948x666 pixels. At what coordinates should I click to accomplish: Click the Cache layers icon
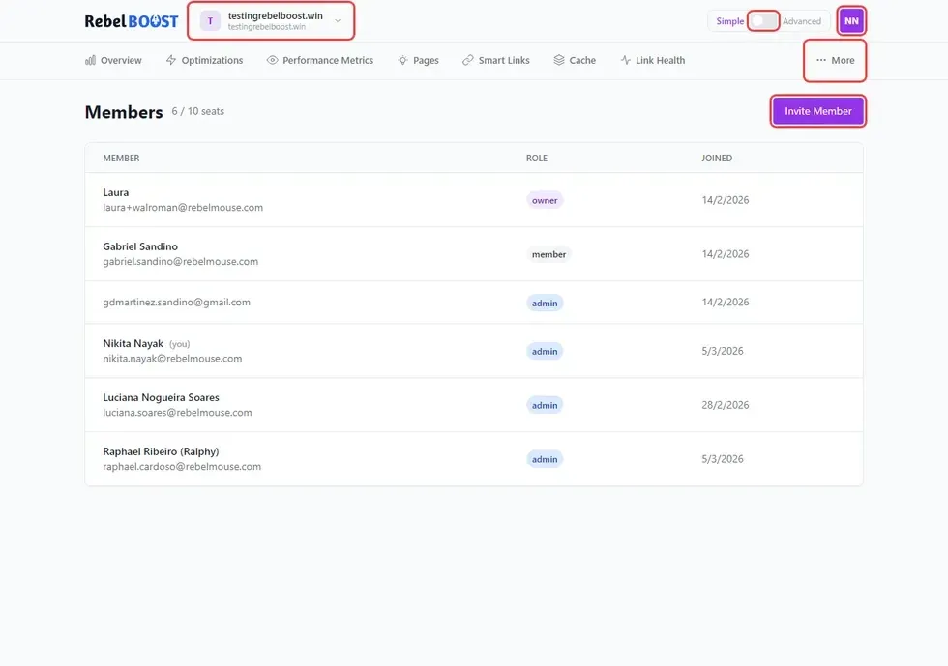559,60
